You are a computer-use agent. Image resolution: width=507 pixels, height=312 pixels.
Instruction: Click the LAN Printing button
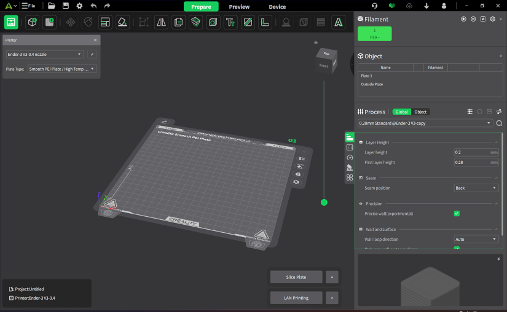(x=296, y=298)
